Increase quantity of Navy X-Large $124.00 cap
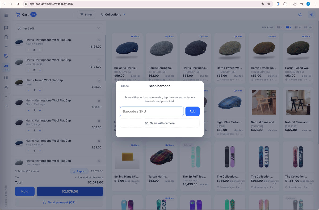319x210 pixels. [40, 50]
